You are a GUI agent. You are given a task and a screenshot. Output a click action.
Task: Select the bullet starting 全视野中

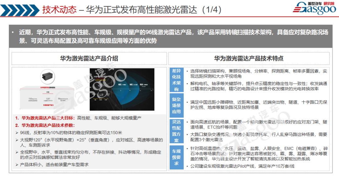(x=88, y=155)
